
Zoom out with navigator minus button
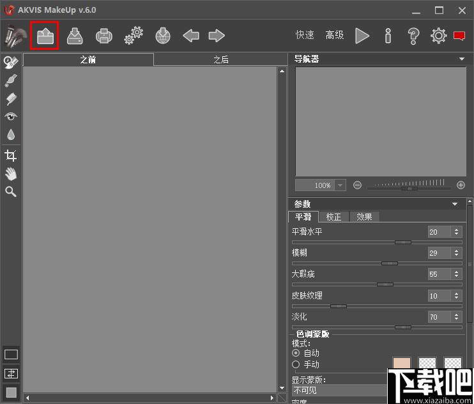357,185
